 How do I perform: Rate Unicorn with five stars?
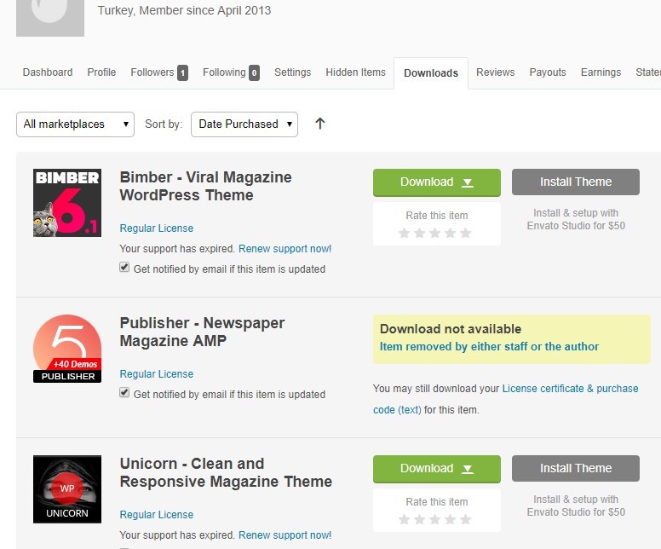coord(465,519)
